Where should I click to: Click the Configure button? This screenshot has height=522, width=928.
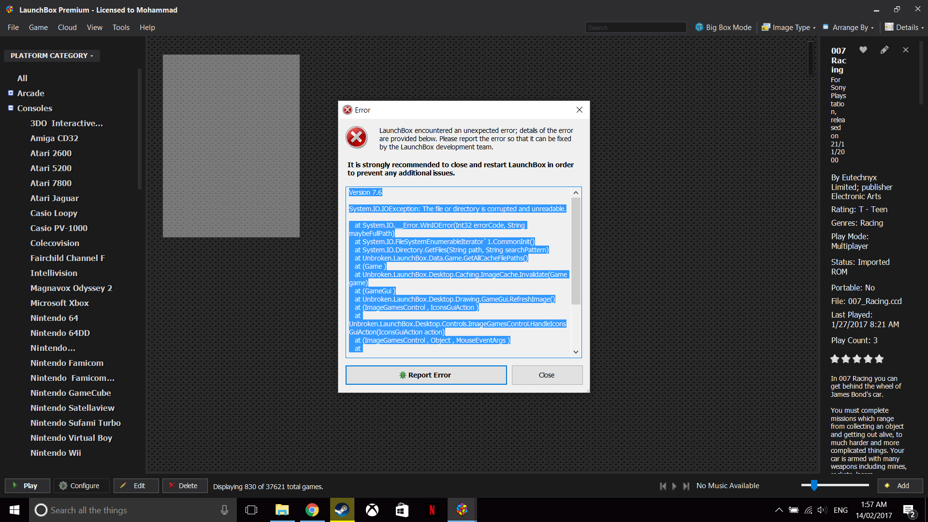click(x=81, y=486)
